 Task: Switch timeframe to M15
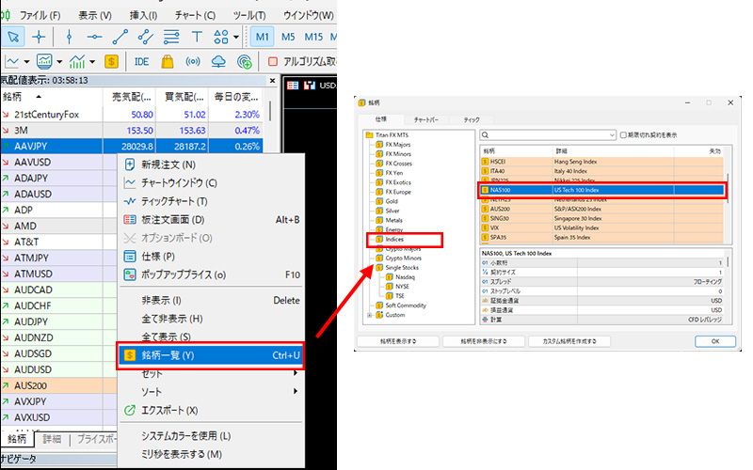(x=313, y=37)
